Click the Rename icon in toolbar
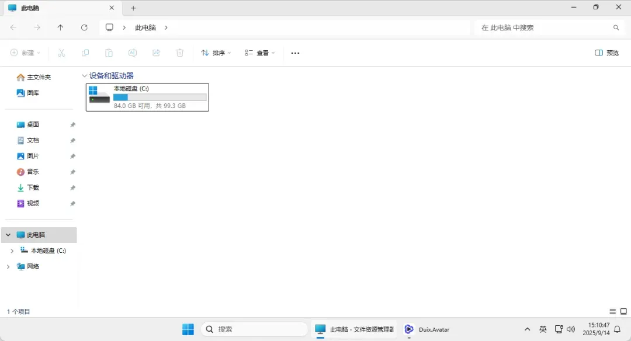631x341 pixels. click(133, 53)
